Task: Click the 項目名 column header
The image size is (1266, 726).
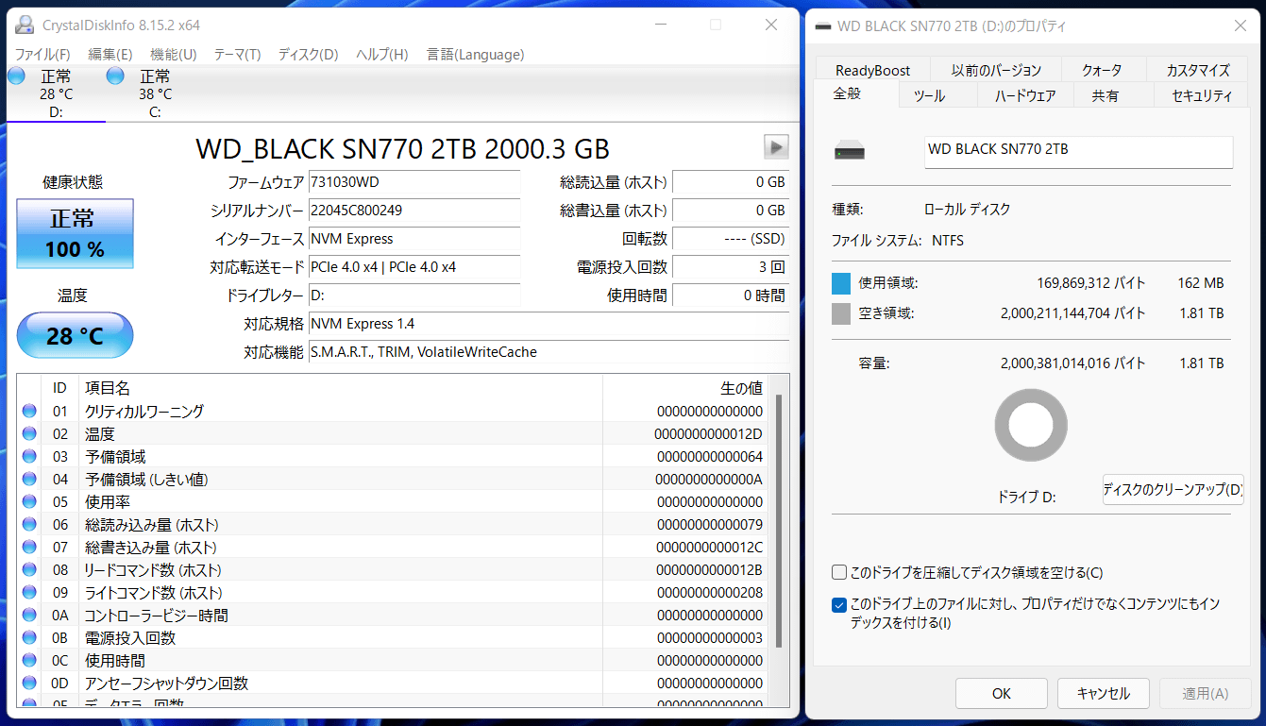Action: point(341,388)
